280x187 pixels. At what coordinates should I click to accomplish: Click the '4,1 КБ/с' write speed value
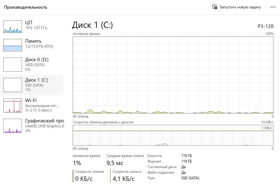(123, 179)
